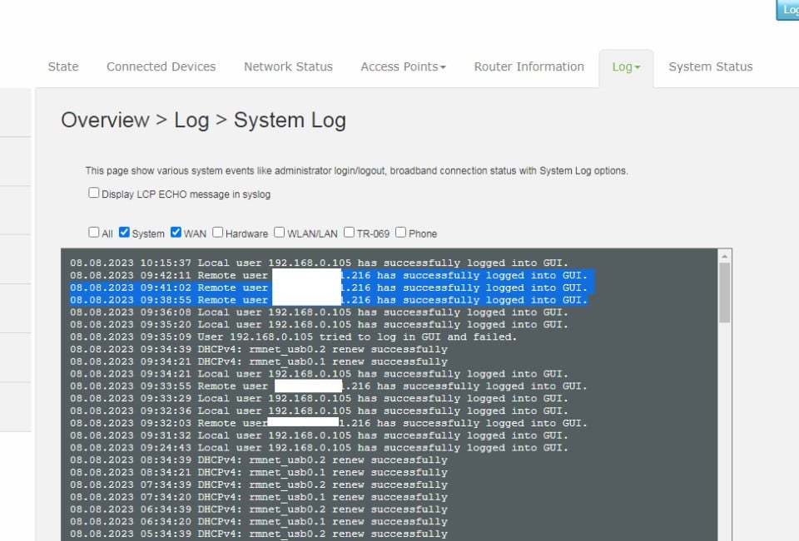This screenshot has width=799, height=541.
Task: Check the All log filter
Action: 94,233
